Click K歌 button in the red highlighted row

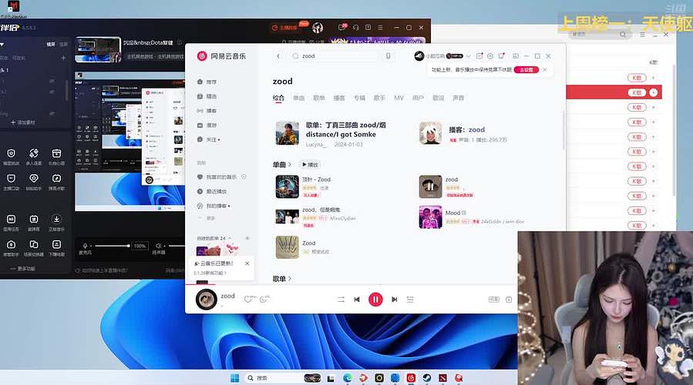point(637,92)
